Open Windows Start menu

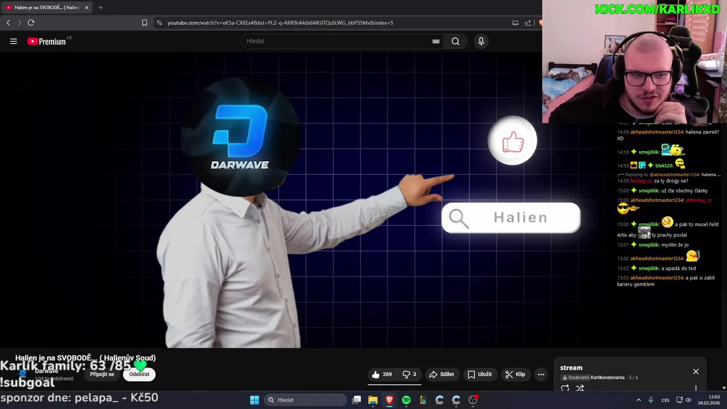point(254,400)
